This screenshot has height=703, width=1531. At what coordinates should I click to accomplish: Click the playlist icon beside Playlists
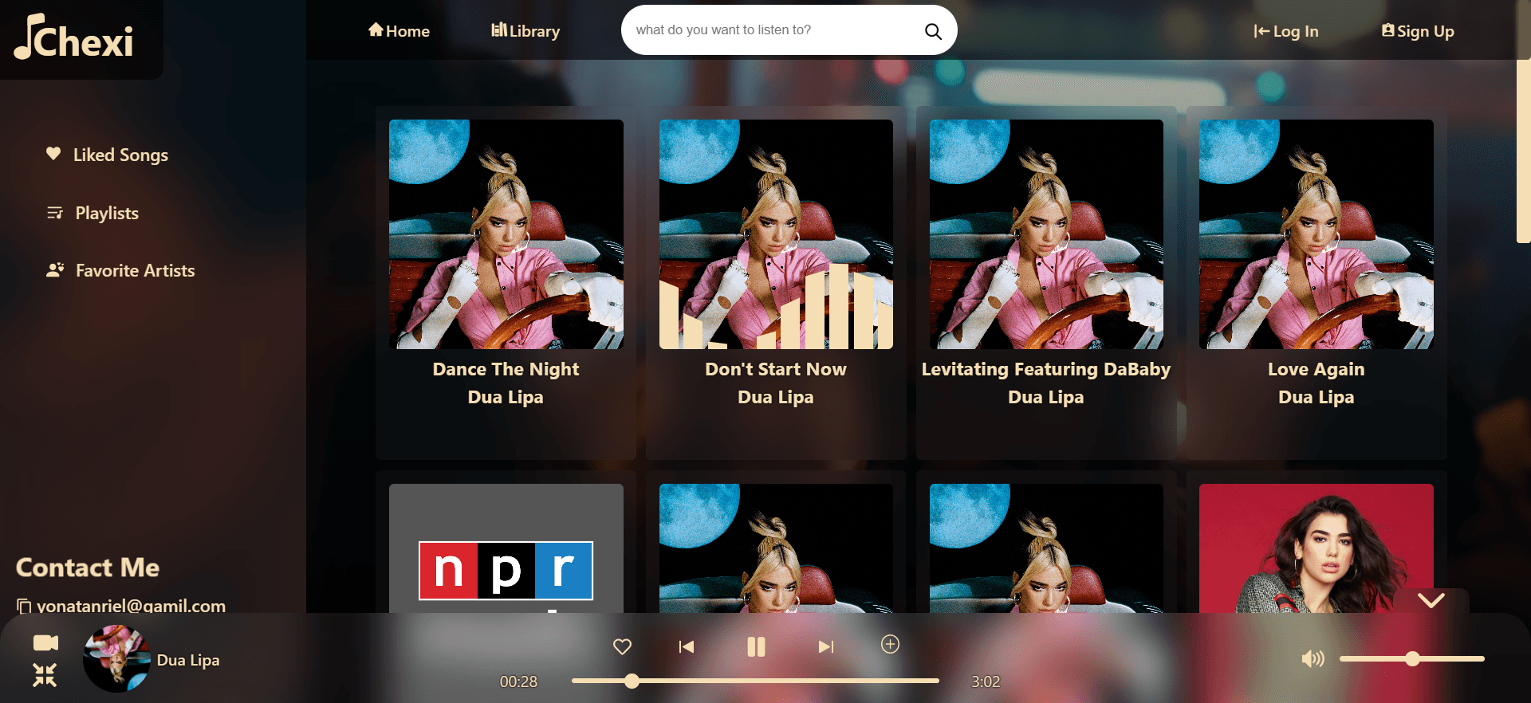[x=55, y=213]
